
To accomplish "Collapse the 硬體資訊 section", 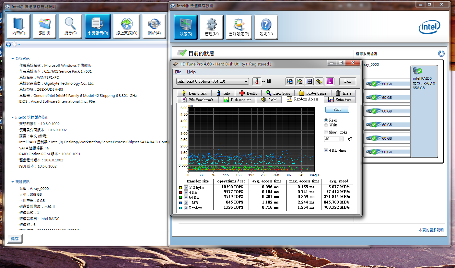I will click(x=13, y=182).
